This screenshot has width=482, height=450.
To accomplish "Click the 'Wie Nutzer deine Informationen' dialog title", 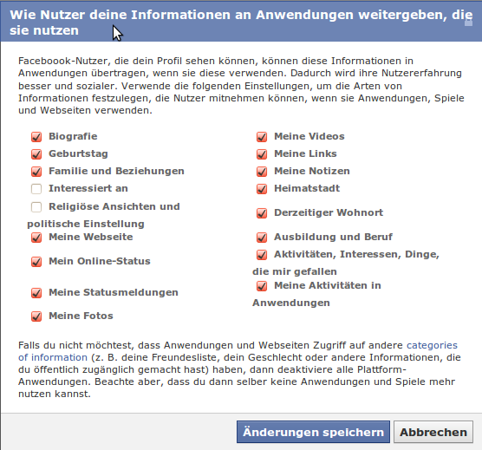I will point(241,23).
